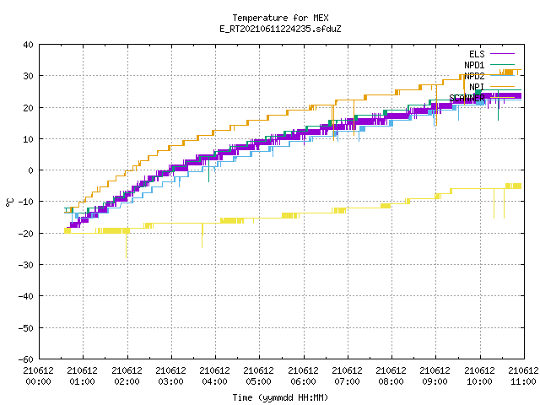Click the x-axis tick label 210612 04:00

tap(215, 376)
